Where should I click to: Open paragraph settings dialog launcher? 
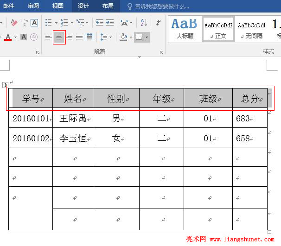tap(161, 52)
